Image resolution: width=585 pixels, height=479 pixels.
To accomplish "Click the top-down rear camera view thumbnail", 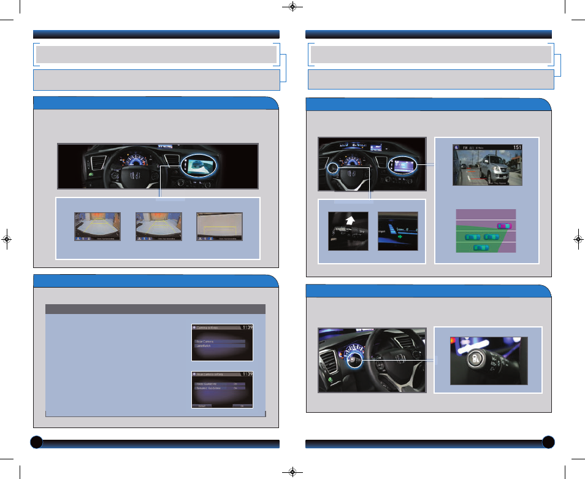I will tap(219, 227).
